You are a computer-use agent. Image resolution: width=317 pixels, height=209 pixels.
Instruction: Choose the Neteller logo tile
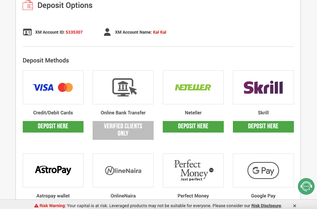[193, 87]
